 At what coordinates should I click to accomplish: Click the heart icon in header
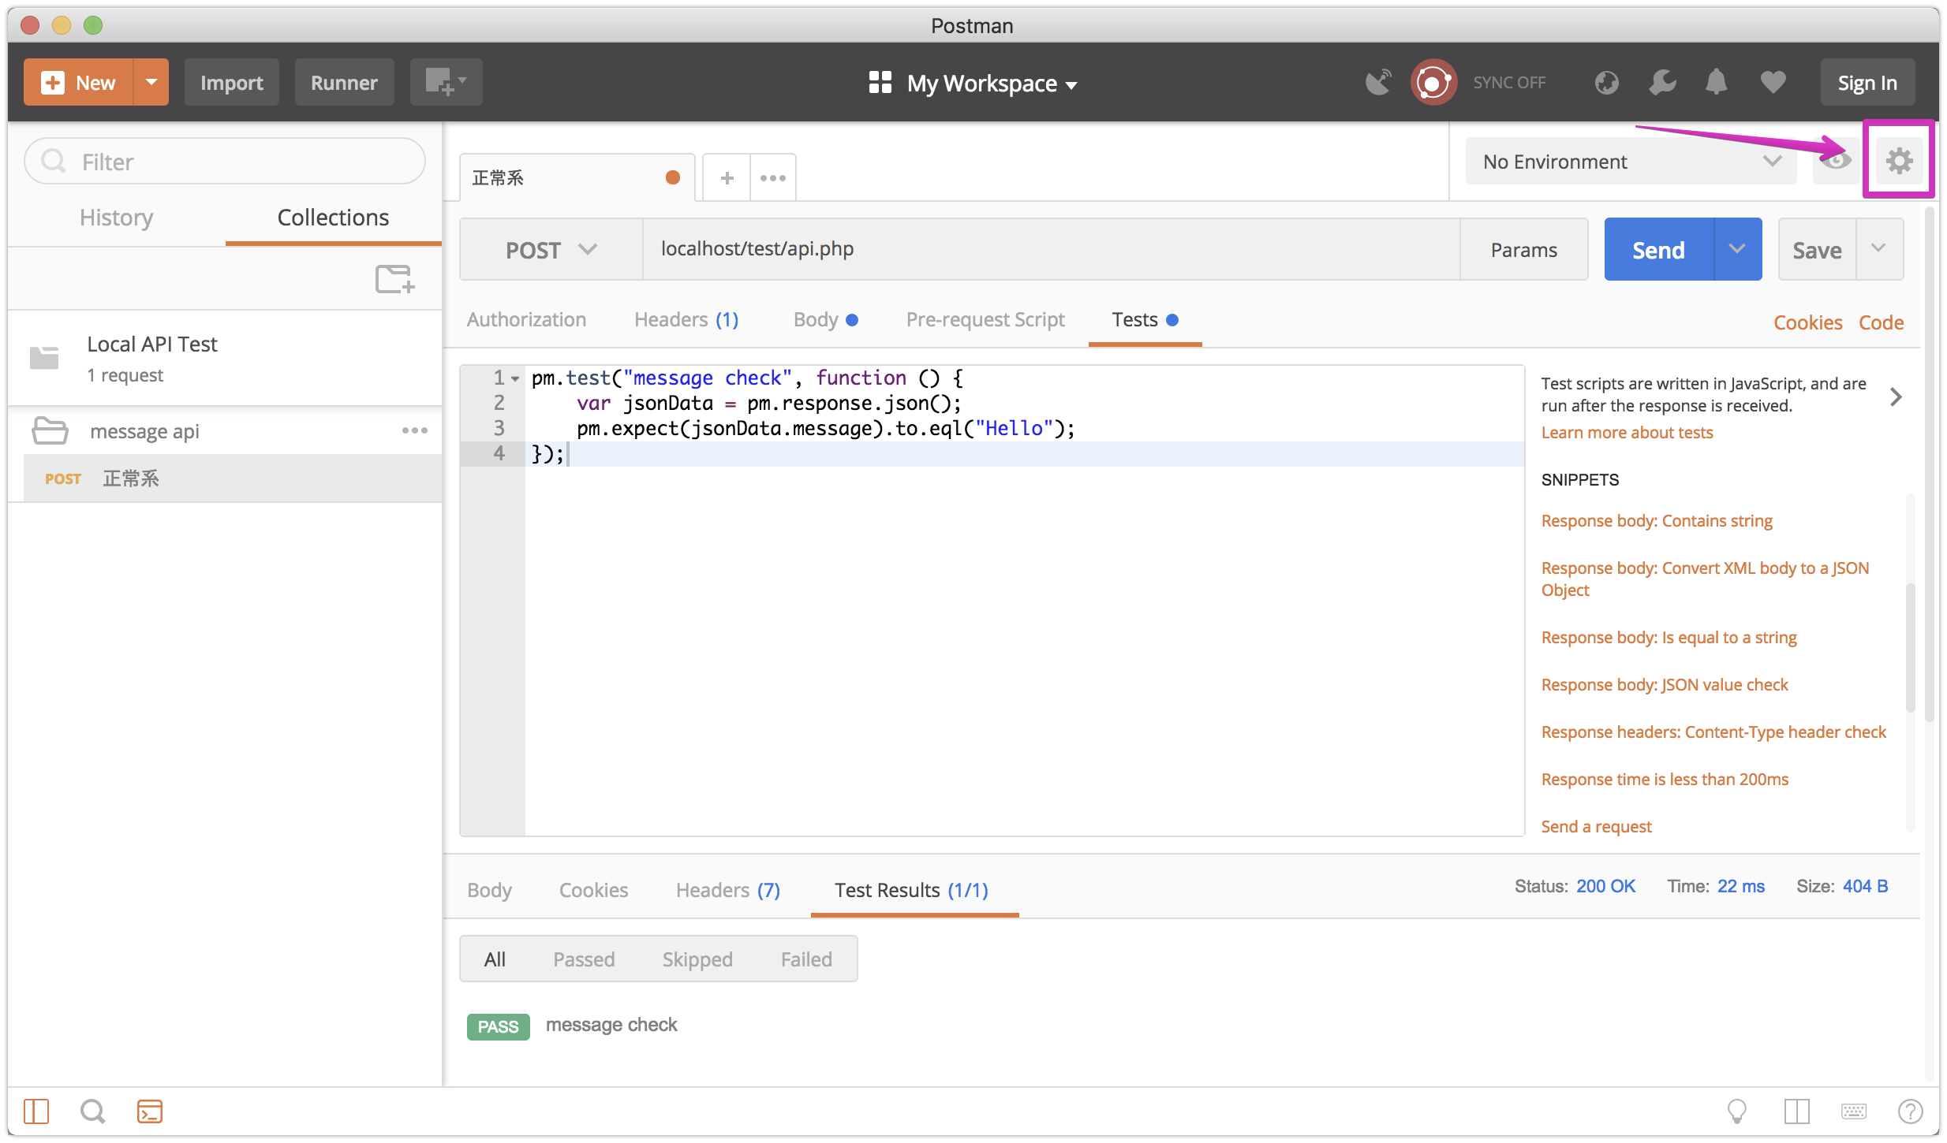pos(1773,82)
